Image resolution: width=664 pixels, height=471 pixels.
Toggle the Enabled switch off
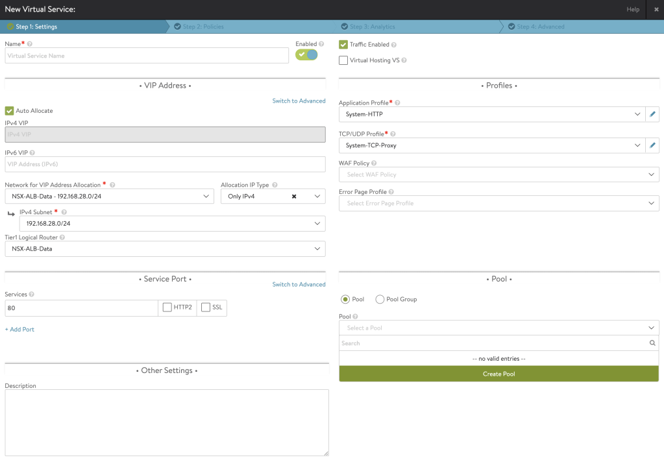(306, 55)
